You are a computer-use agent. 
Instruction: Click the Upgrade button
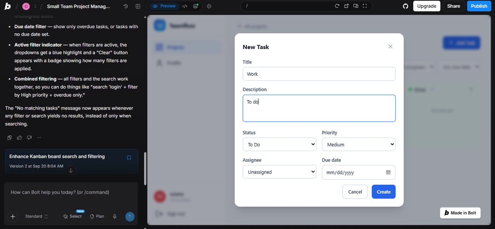click(427, 6)
